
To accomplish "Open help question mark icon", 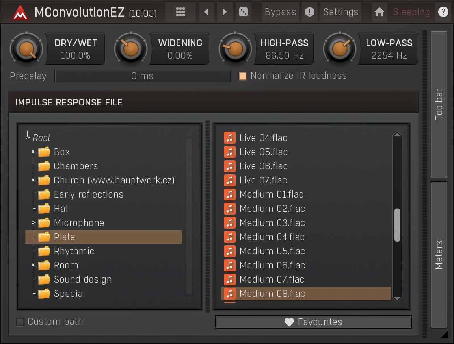I will pyautogui.click(x=443, y=12).
